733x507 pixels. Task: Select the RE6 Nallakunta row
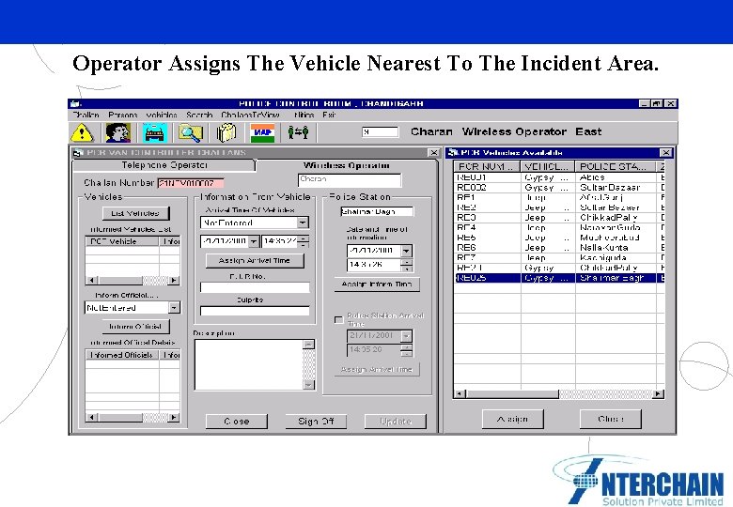559,248
